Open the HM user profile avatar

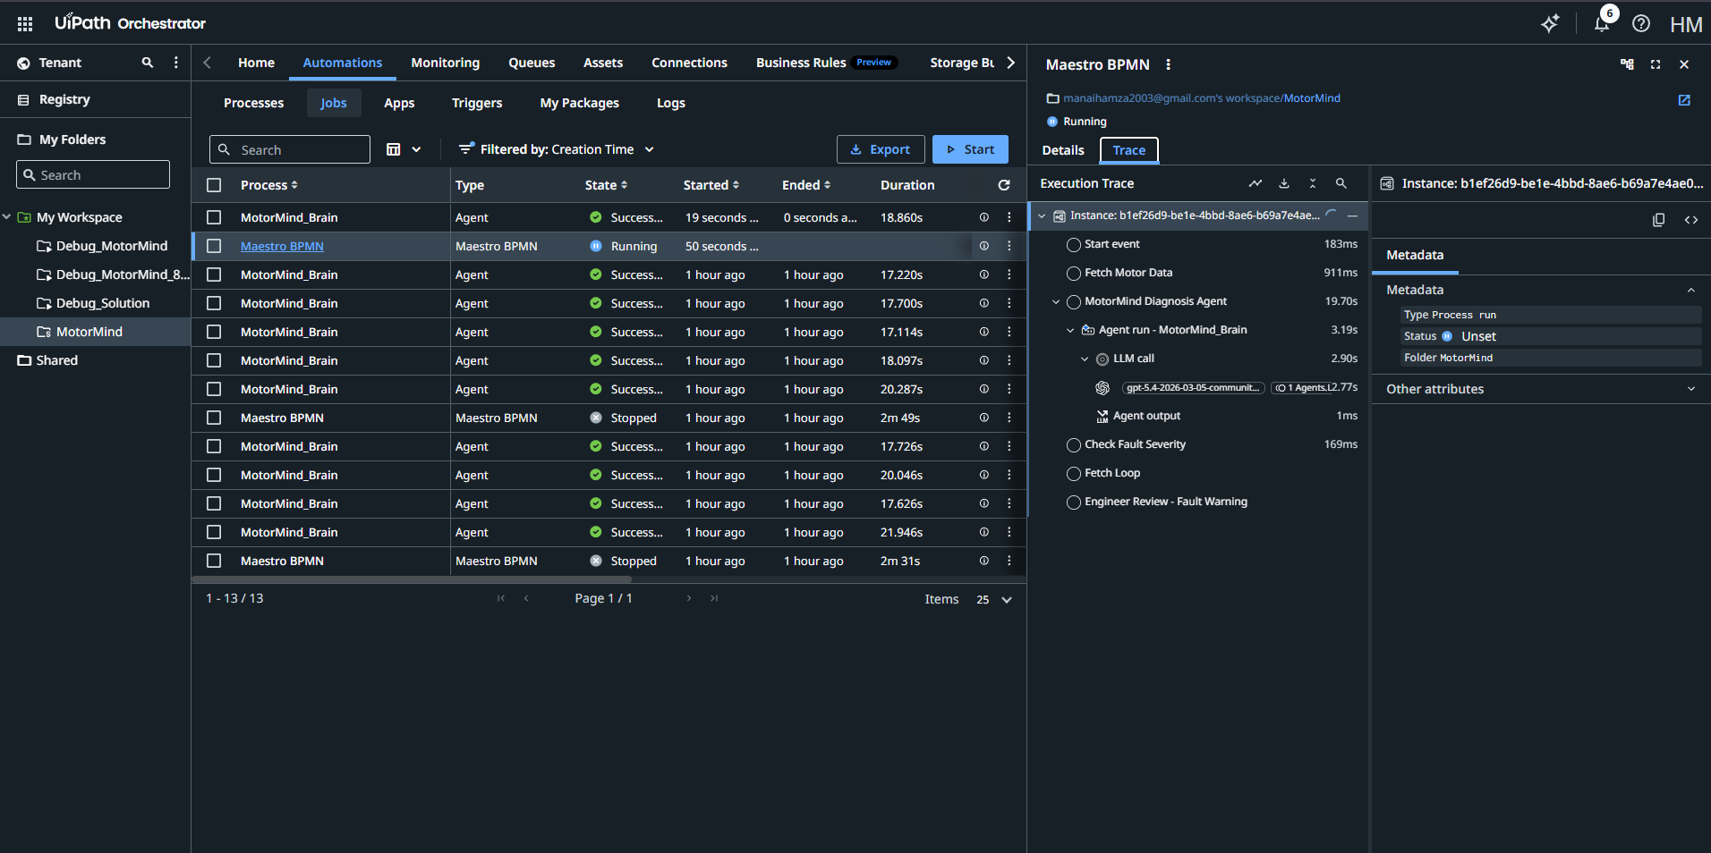[x=1686, y=25]
